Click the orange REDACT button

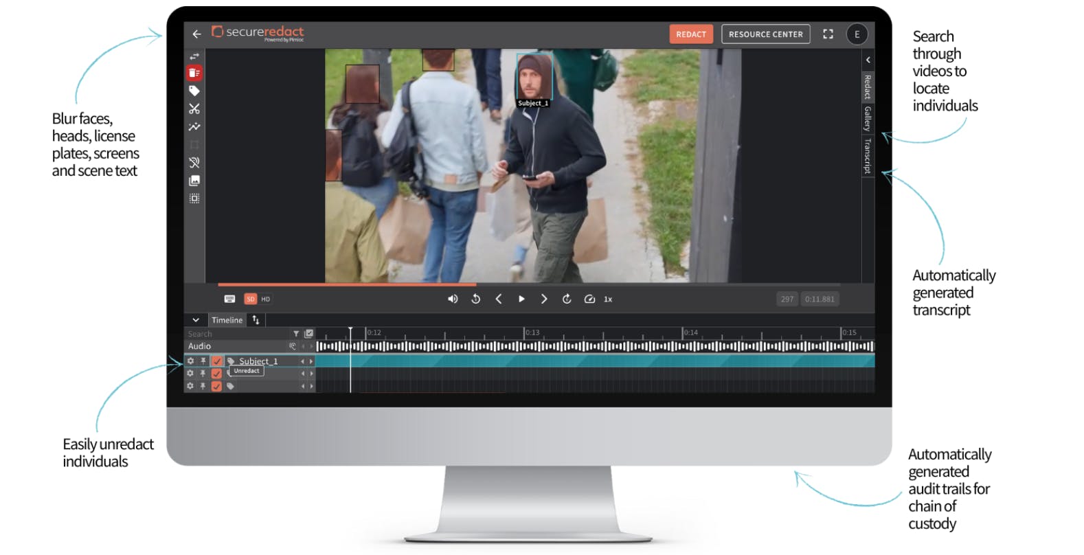pos(691,34)
